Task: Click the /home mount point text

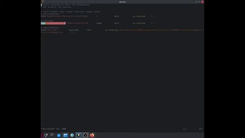Action: [99, 23]
